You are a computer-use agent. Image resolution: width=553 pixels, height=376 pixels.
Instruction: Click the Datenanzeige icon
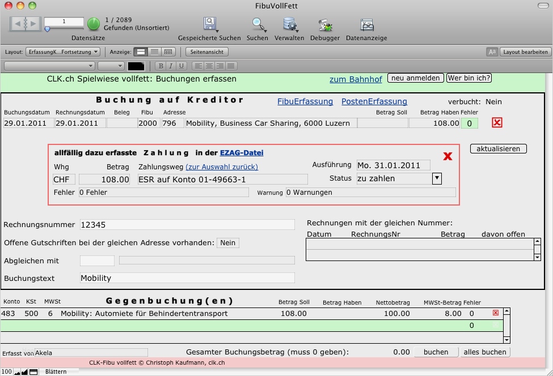(x=366, y=24)
